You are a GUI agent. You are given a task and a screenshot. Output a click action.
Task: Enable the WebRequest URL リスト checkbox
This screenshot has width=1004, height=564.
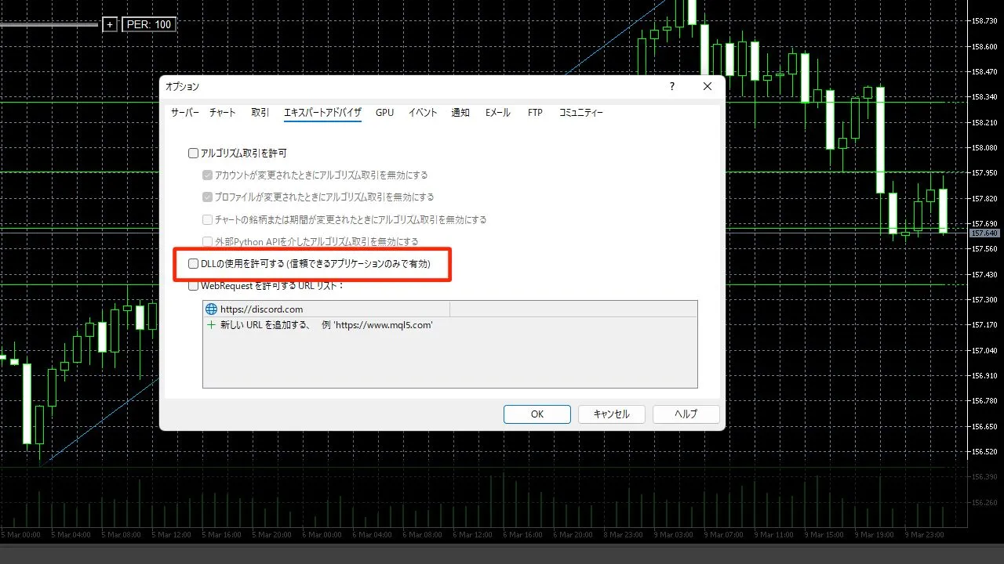pos(193,285)
